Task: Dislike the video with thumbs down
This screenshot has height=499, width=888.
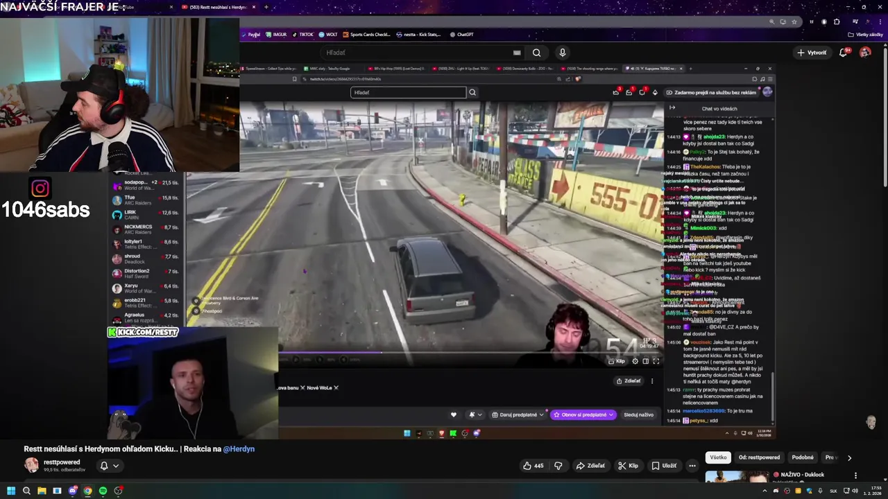Action: [558, 466]
